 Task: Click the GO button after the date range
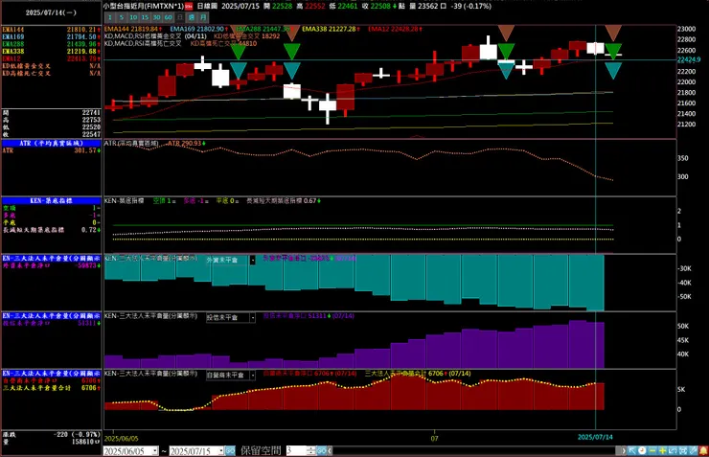(x=230, y=450)
